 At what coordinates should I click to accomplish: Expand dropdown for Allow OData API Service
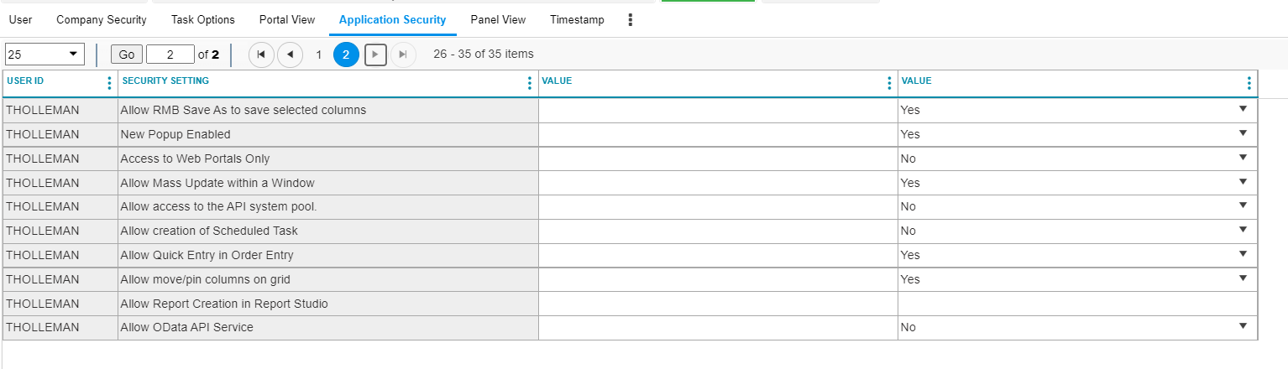(x=1243, y=328)
